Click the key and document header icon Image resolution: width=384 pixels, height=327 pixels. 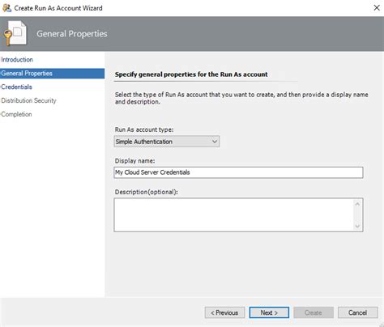click(15, 33)
